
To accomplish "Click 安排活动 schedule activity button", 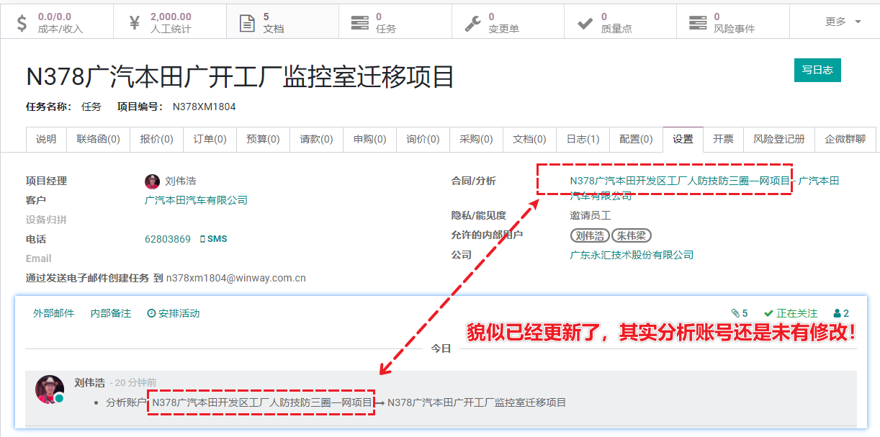I will click(173, 313).
